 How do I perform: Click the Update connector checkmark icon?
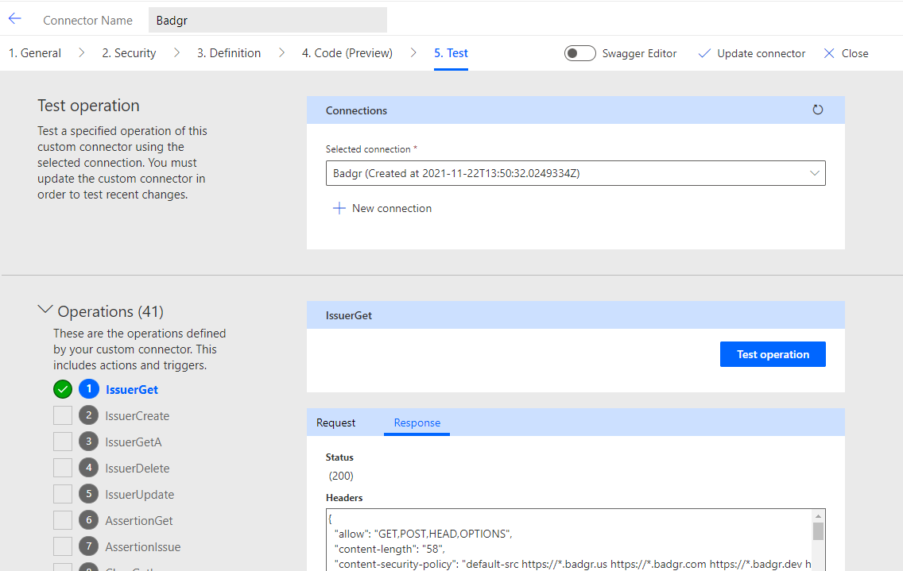click(703, 53)
